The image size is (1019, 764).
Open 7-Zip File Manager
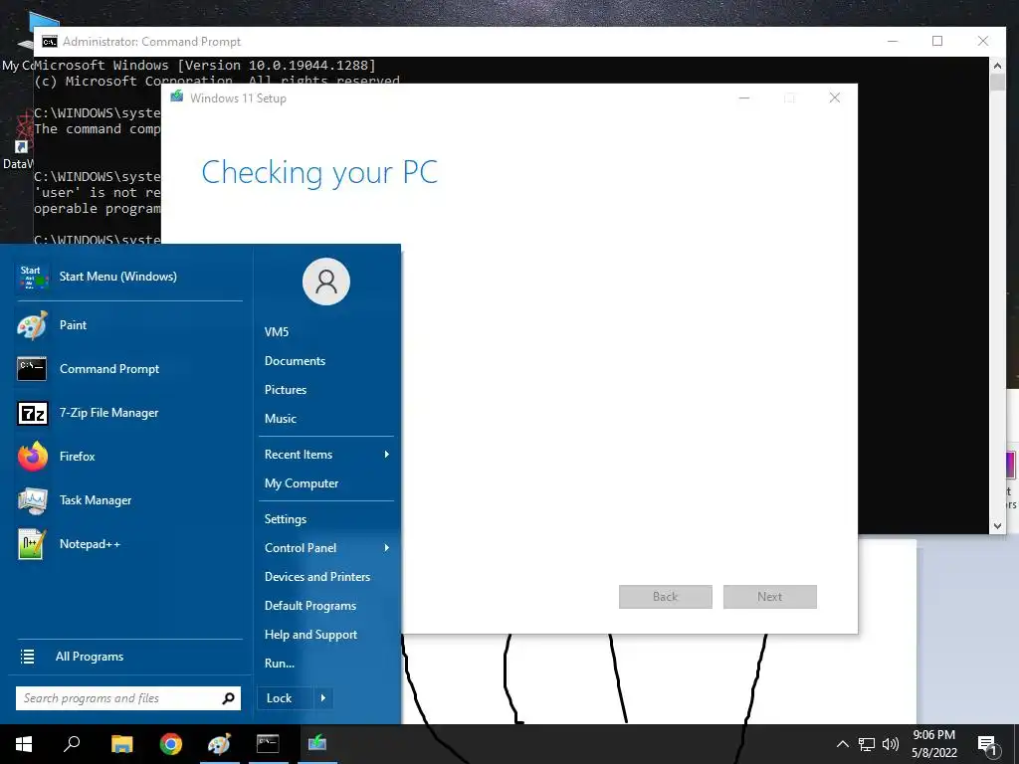click(x=128, y=413)
